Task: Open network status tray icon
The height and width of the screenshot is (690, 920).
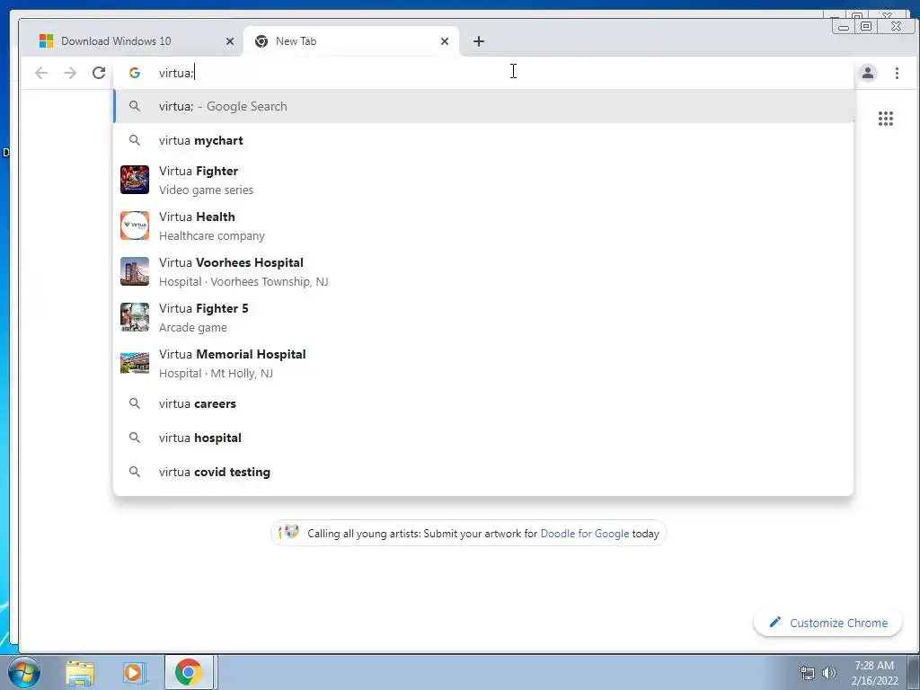Action: coord(808,673)
